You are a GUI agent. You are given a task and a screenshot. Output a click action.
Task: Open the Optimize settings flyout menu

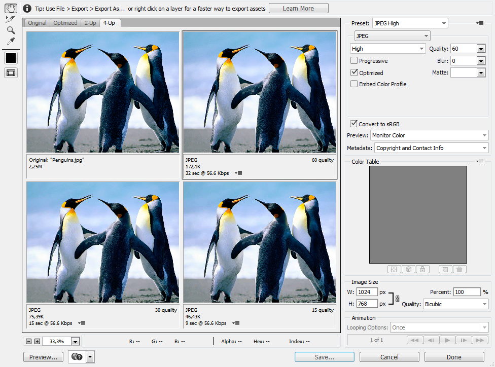click(480, 23)
